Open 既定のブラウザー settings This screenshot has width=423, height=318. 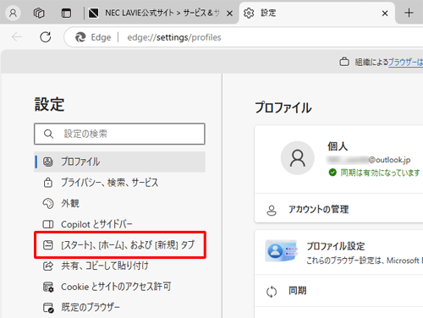click(x=119, y=307)
